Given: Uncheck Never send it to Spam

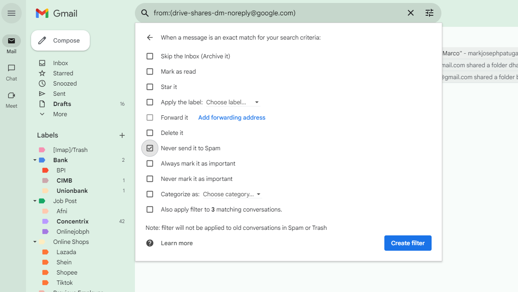Looking at the screenshot, I should tap(150, 148).
